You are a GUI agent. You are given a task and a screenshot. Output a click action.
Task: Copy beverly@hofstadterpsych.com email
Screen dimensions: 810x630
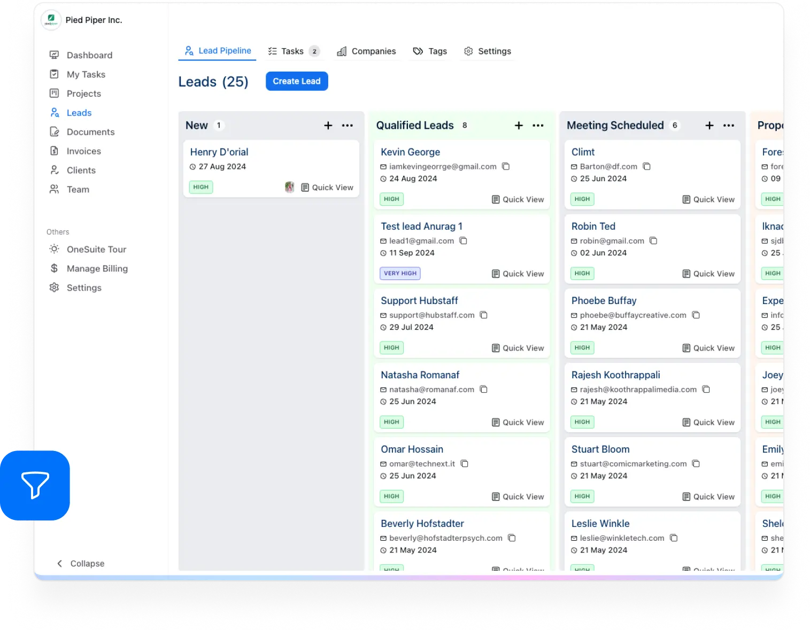(512, 538)
